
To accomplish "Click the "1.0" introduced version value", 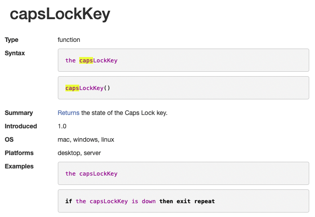I will coord(62,126).
